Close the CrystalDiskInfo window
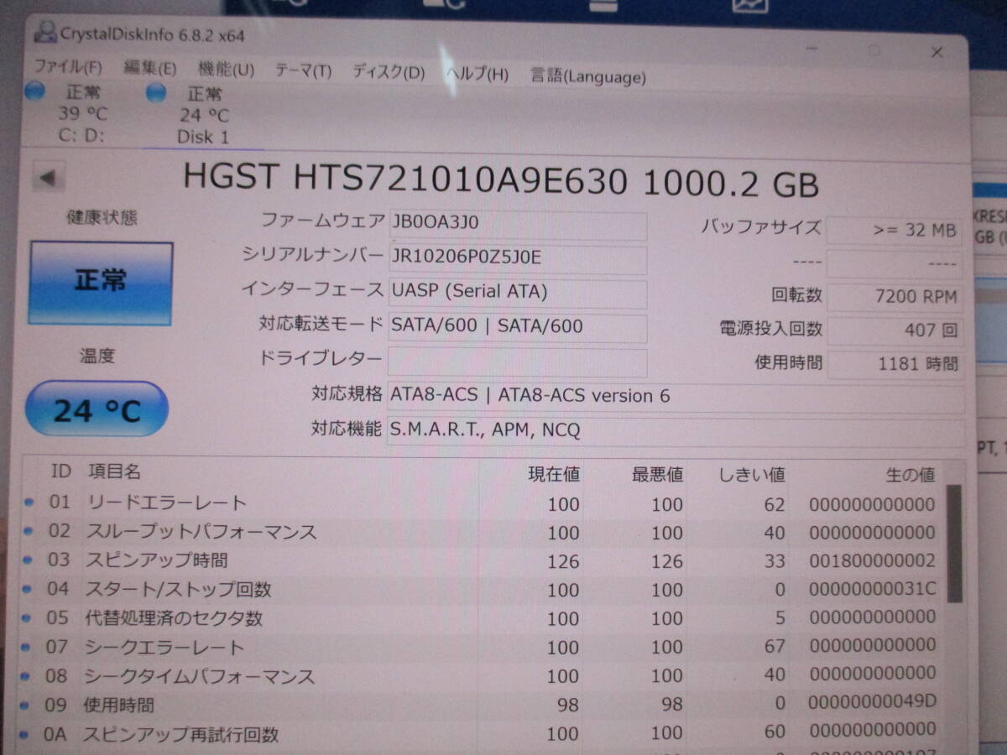Image resolution: width=1007 pixels, height=755 pixels. point(937,52)
